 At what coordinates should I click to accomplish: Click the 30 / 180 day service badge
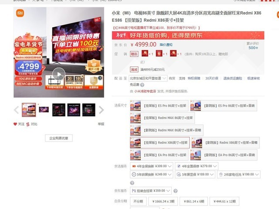tap(74, 82)
